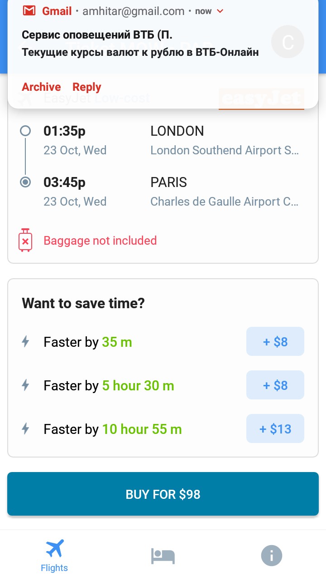Tap the red baggage not included icon
Viewport: 326px width, 581px height.
coord(25,241)
